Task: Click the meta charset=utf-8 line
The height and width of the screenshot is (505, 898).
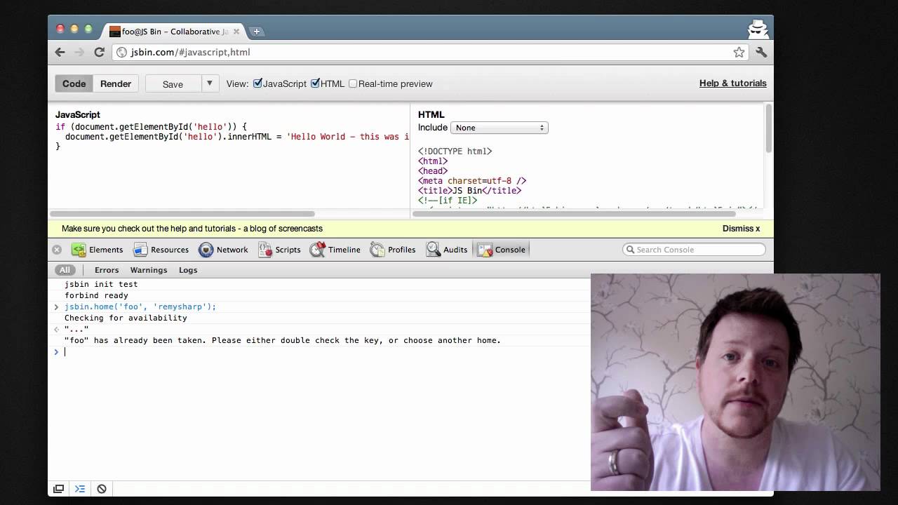Action: (472, 181)
